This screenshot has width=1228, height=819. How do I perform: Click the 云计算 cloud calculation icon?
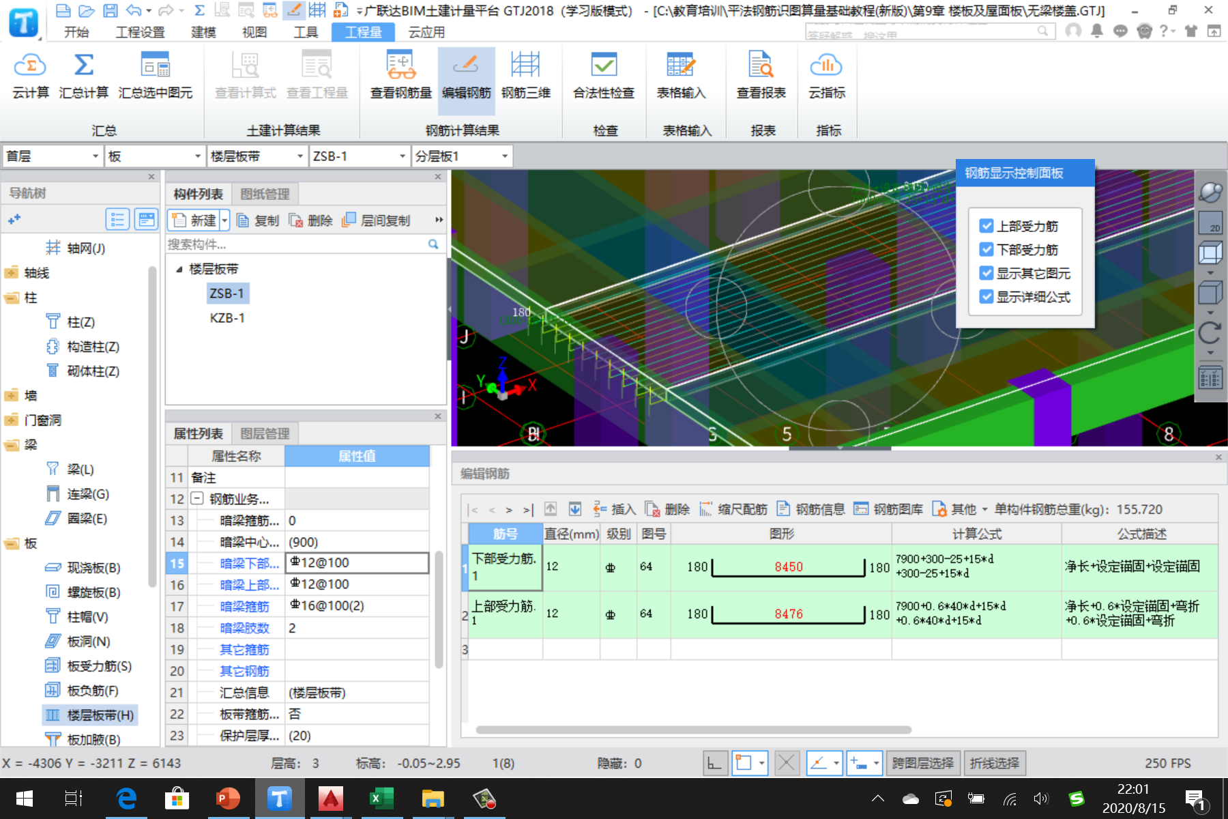click(x=30, y=76)
